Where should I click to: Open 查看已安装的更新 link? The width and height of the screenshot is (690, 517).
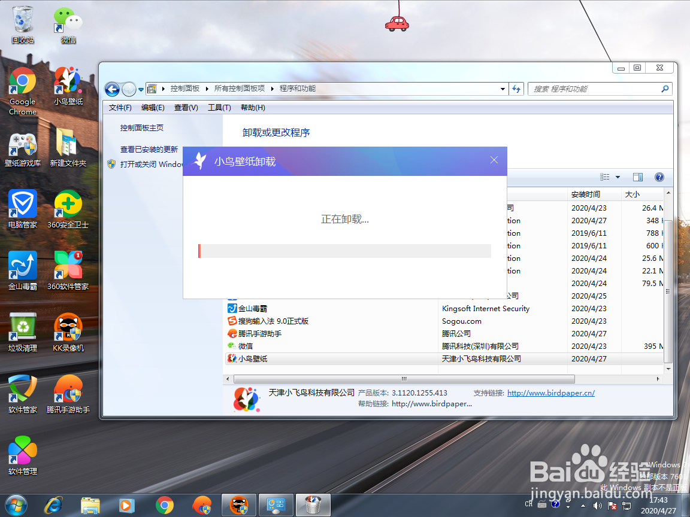click(149, 150)
